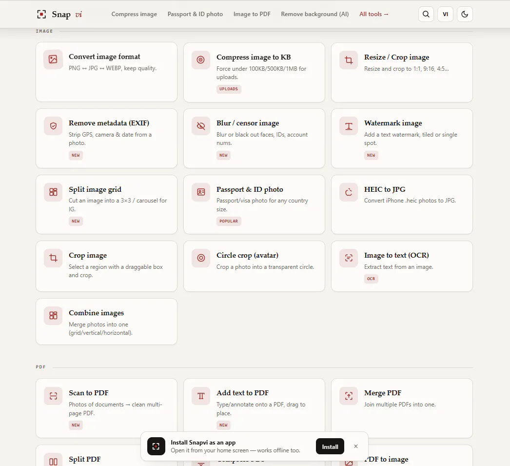Click the Resize / Crop image icon

[349, 60]
